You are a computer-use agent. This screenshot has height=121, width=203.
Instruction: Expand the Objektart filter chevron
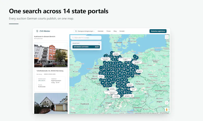click(x=99, y=43)
